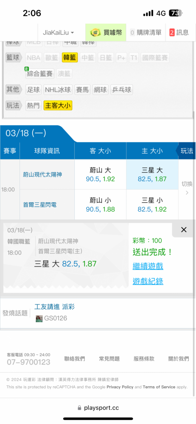Image resolution: width=196 pixels, height=424 pixels.
Task: Select the 歐籃 league filter
Action: point(52,58)
